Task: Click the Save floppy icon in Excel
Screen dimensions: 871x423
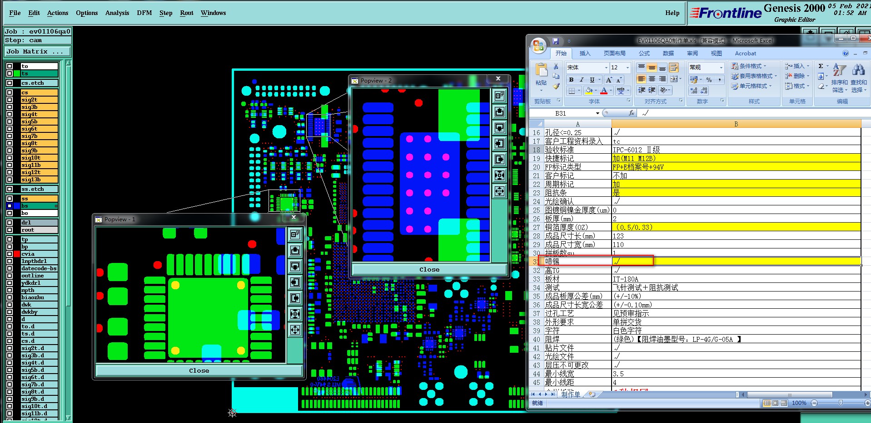Action: pyautogui.click(x=555, y=41)
